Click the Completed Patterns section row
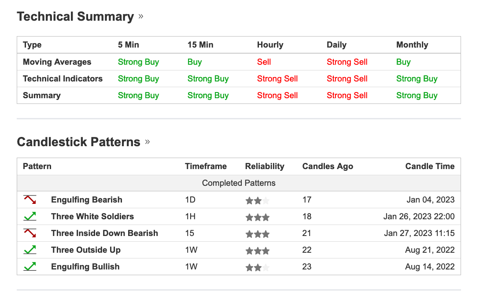487x295 pixels. coord(239,183)
